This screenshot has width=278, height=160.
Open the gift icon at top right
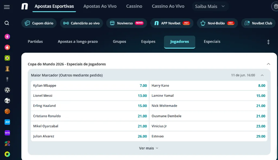click(x=275, y=6)
